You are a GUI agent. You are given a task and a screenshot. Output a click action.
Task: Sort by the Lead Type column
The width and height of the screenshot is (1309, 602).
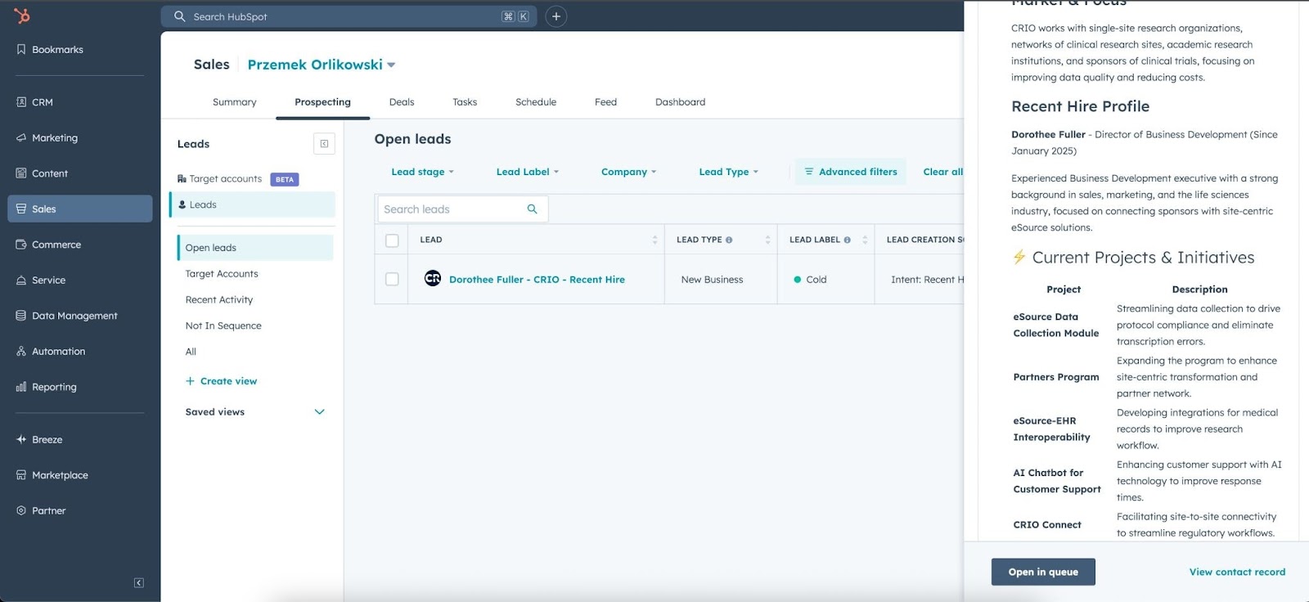point(767,240)
